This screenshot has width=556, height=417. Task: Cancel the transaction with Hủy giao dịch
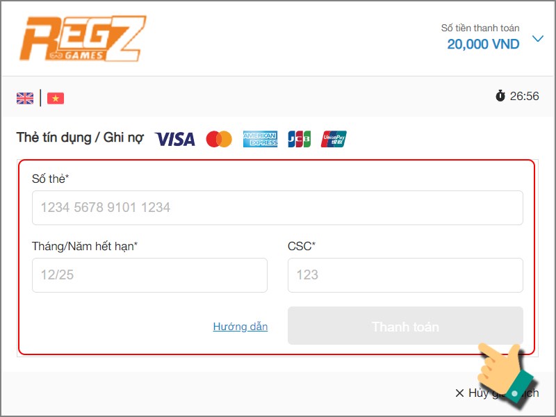click(497, 393)
